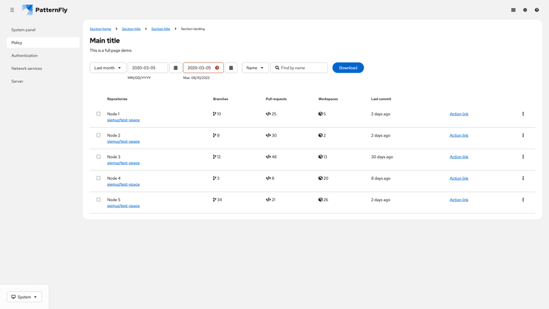Click the Repositories column header

click(x=117, y=99)
